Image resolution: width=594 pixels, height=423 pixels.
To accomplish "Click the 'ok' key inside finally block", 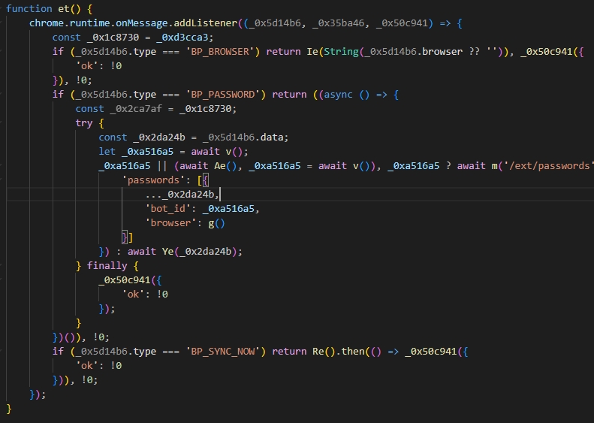I will (134, 294).
